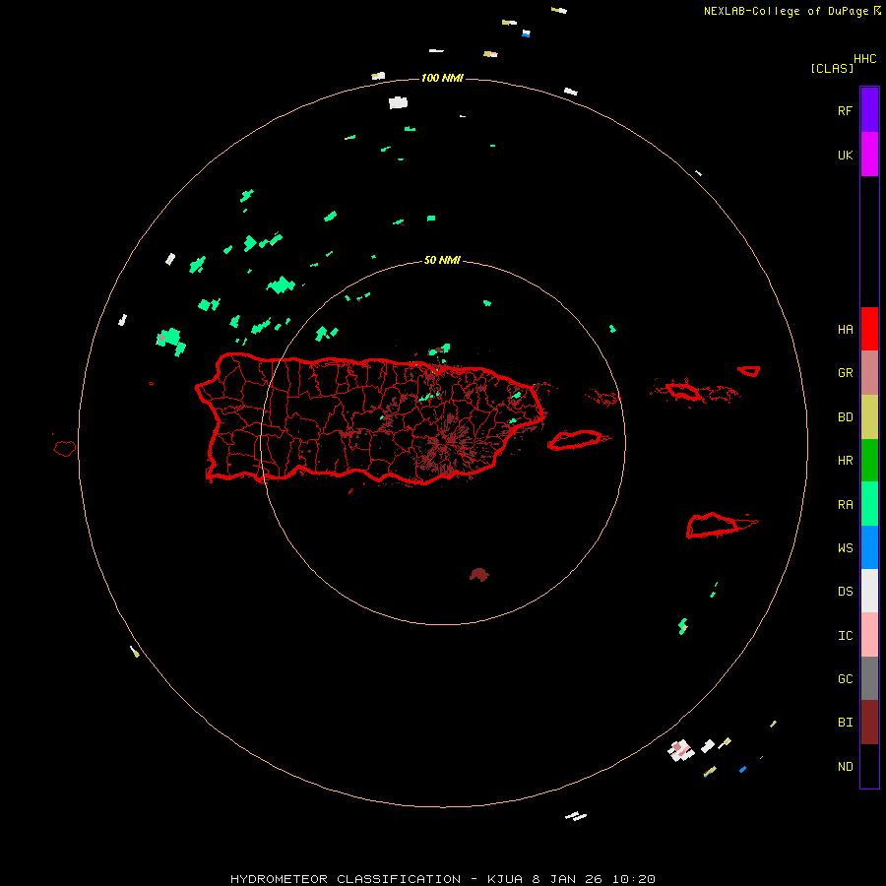Select the BD yellow legend block
The width and height of the screenshot is (886, 886).
869,417
